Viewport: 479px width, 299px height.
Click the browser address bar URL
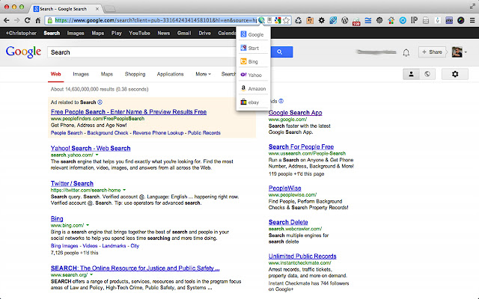[155, 20]
